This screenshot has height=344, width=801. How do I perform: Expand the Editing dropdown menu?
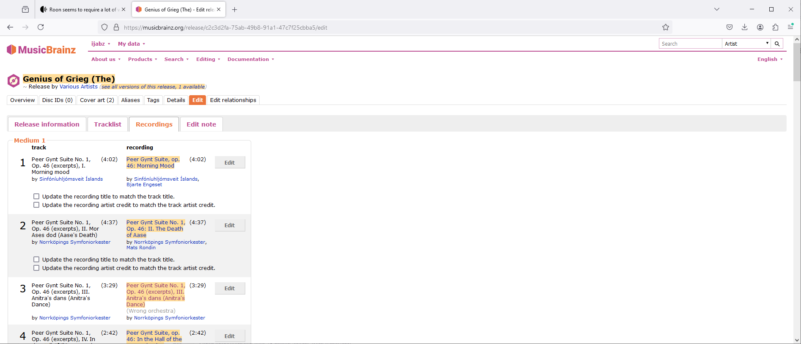pos(208,59)
